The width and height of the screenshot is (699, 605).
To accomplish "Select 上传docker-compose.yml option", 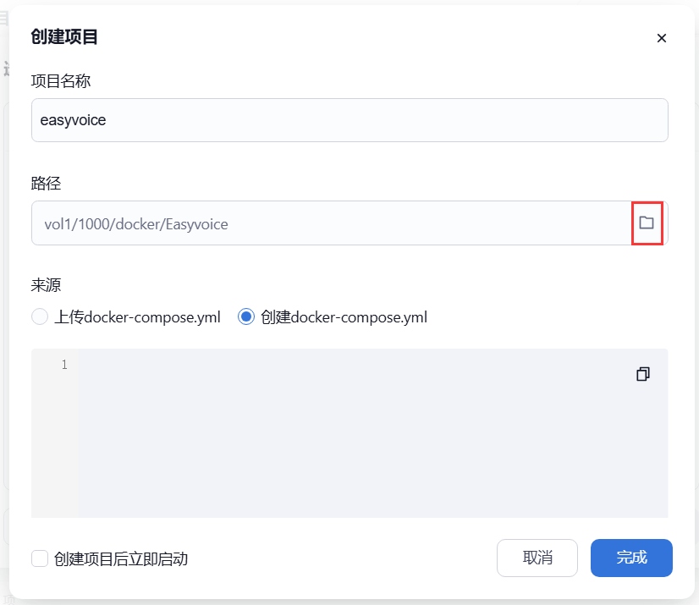I will 39,316.
